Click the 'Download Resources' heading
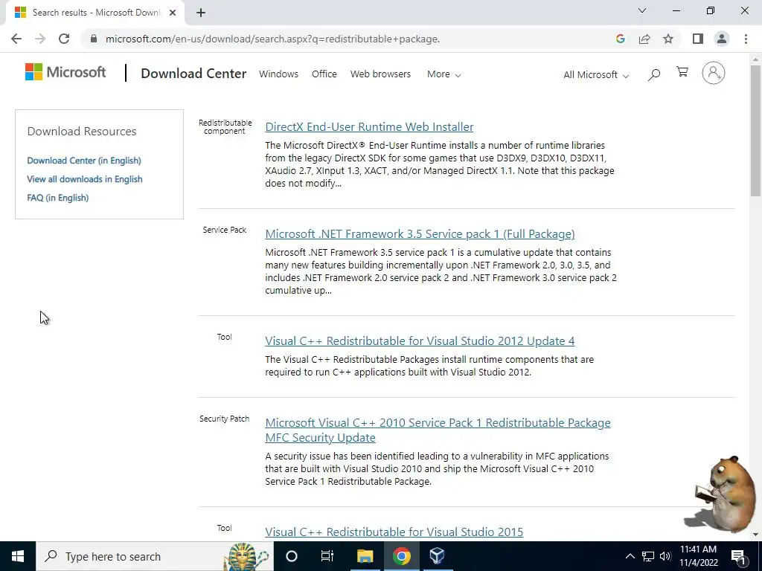The width and height of the screenshot is (762, 571). coord(82,132)
